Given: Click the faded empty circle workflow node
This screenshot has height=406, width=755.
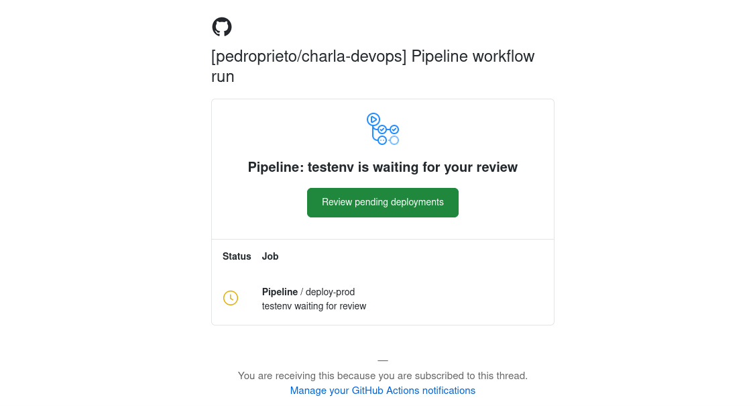Looking at the screenshot, I should (394, 140).
